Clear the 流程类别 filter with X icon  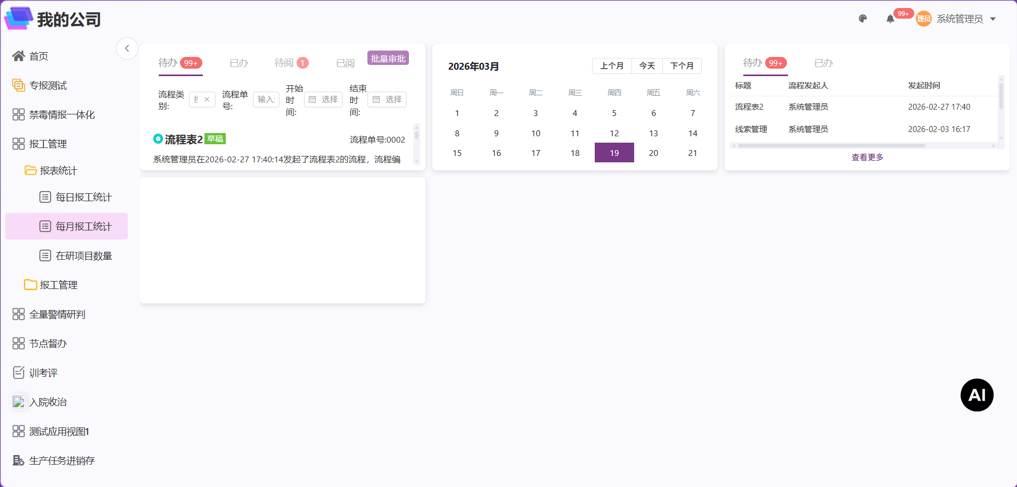coord(207,100)
